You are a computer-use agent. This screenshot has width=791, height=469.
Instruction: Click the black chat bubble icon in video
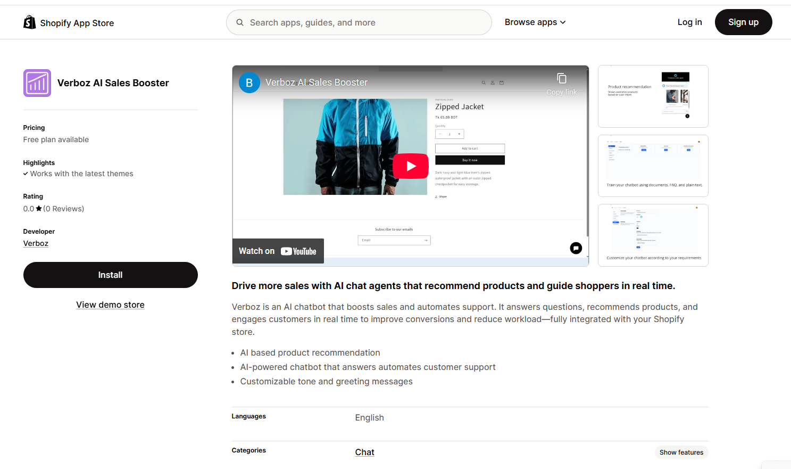pyautogui.click(x=576, y=248)
